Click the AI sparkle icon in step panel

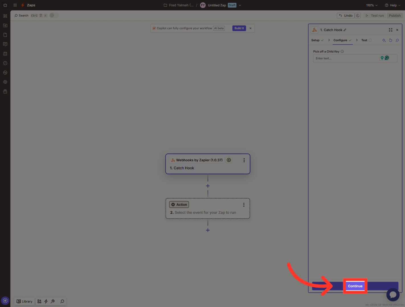tap(384, 40)
